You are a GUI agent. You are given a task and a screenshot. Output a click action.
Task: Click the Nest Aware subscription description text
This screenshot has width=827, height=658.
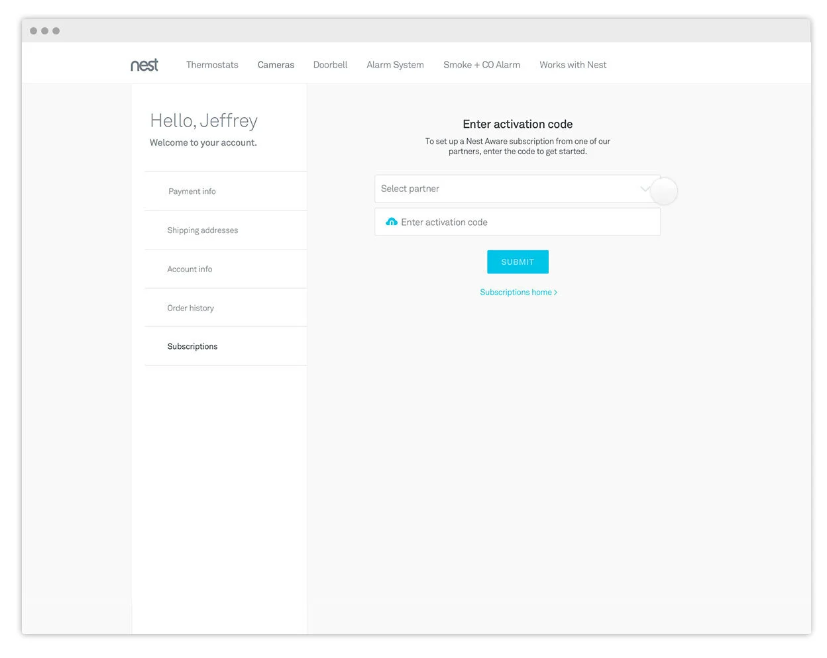(x=518, y=146)
